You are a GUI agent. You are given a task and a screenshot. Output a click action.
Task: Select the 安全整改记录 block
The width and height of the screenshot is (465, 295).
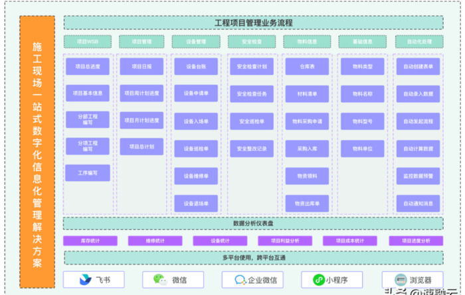(x=252, y=148)
